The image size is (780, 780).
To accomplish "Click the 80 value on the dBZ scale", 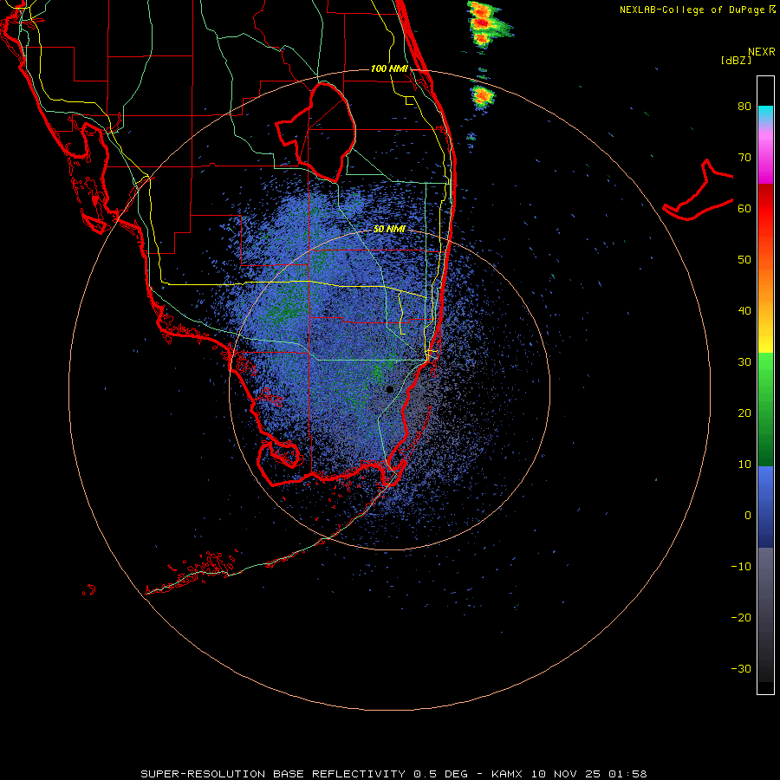I will click(x=744, y=107).
